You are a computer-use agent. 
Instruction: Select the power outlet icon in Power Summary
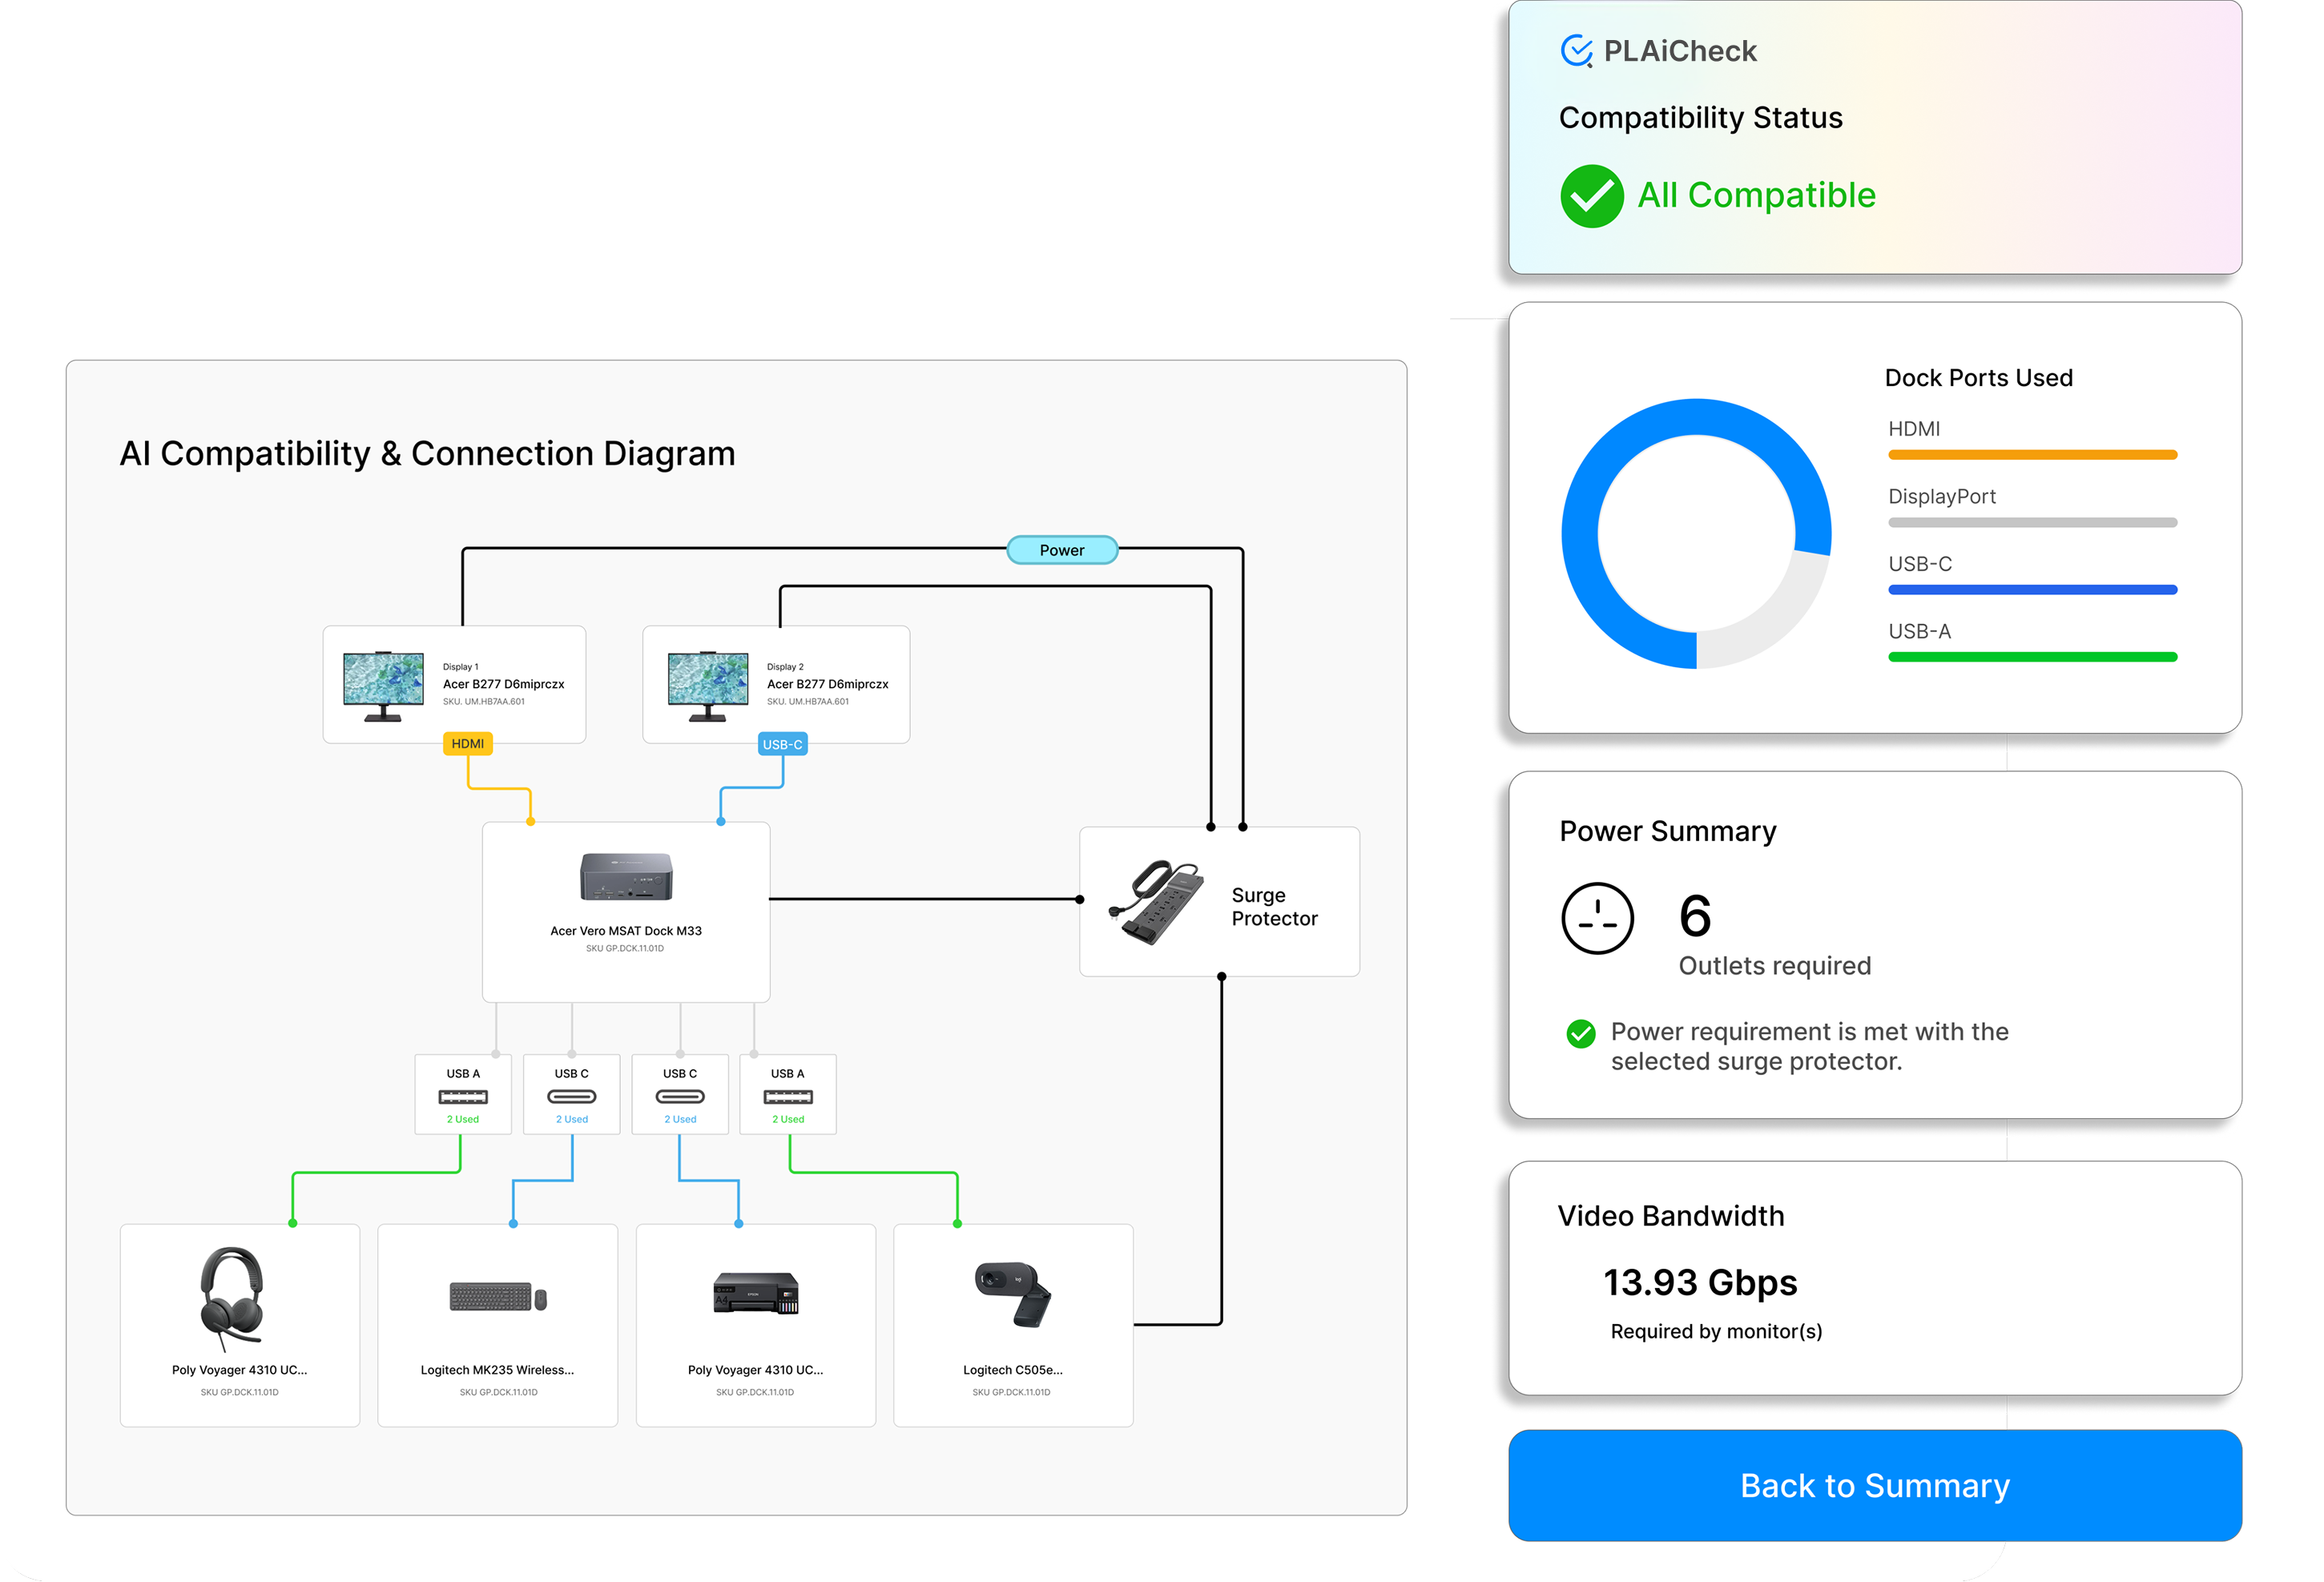click(x=1597, y=918)
